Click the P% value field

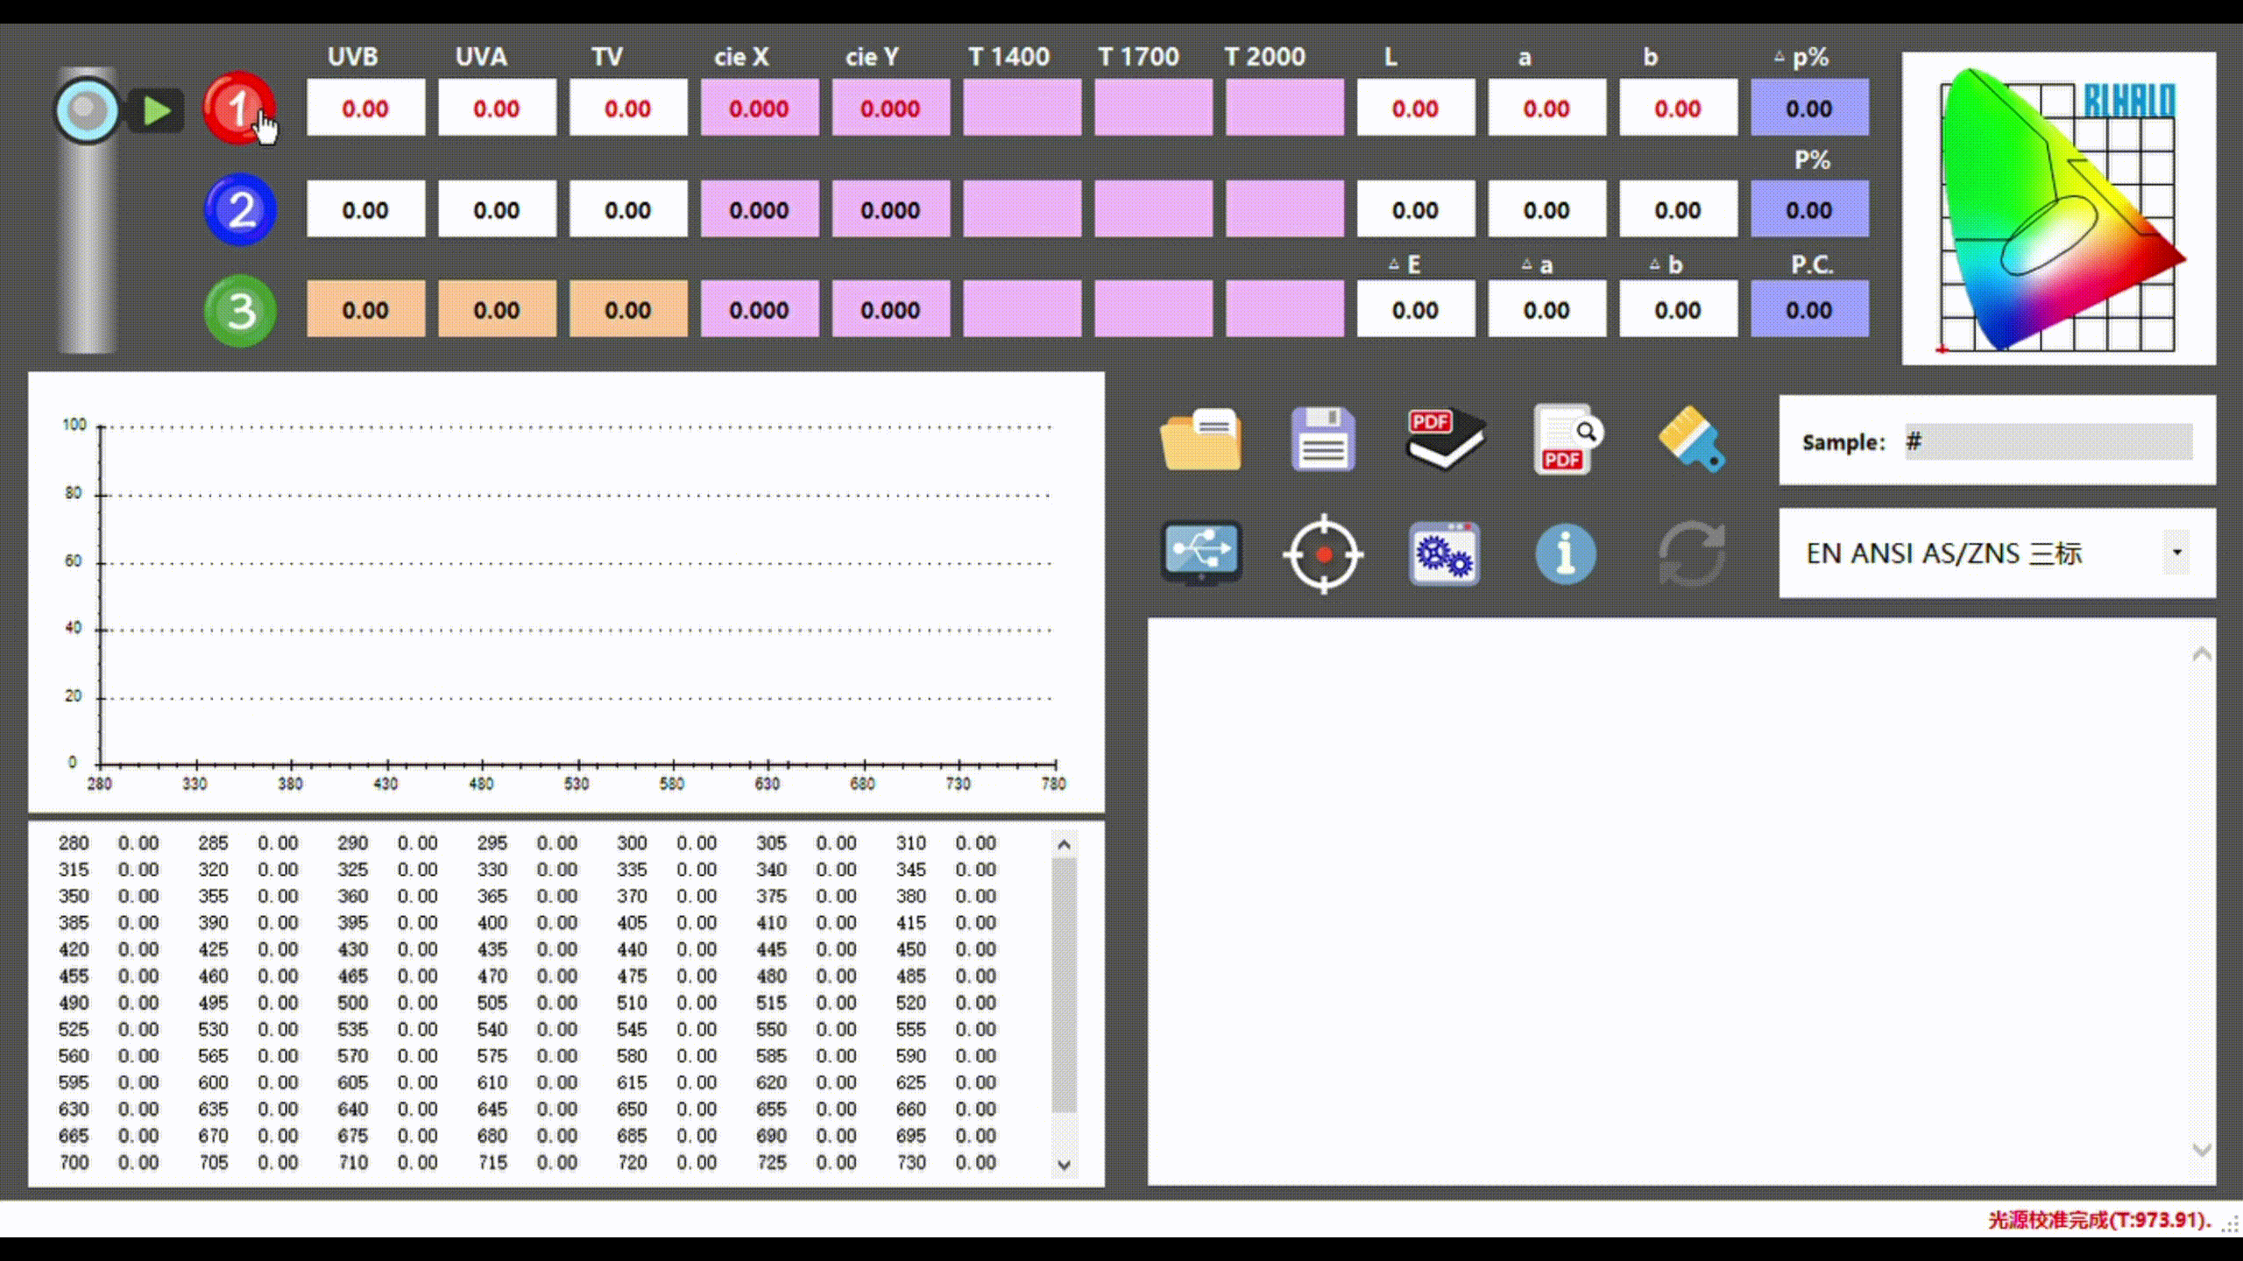coord(1810,209)
